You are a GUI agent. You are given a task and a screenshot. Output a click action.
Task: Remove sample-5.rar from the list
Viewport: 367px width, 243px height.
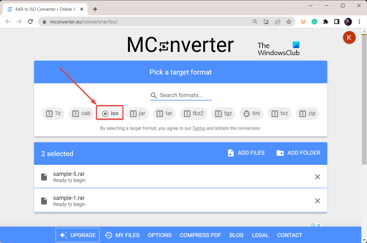(317, 177)
